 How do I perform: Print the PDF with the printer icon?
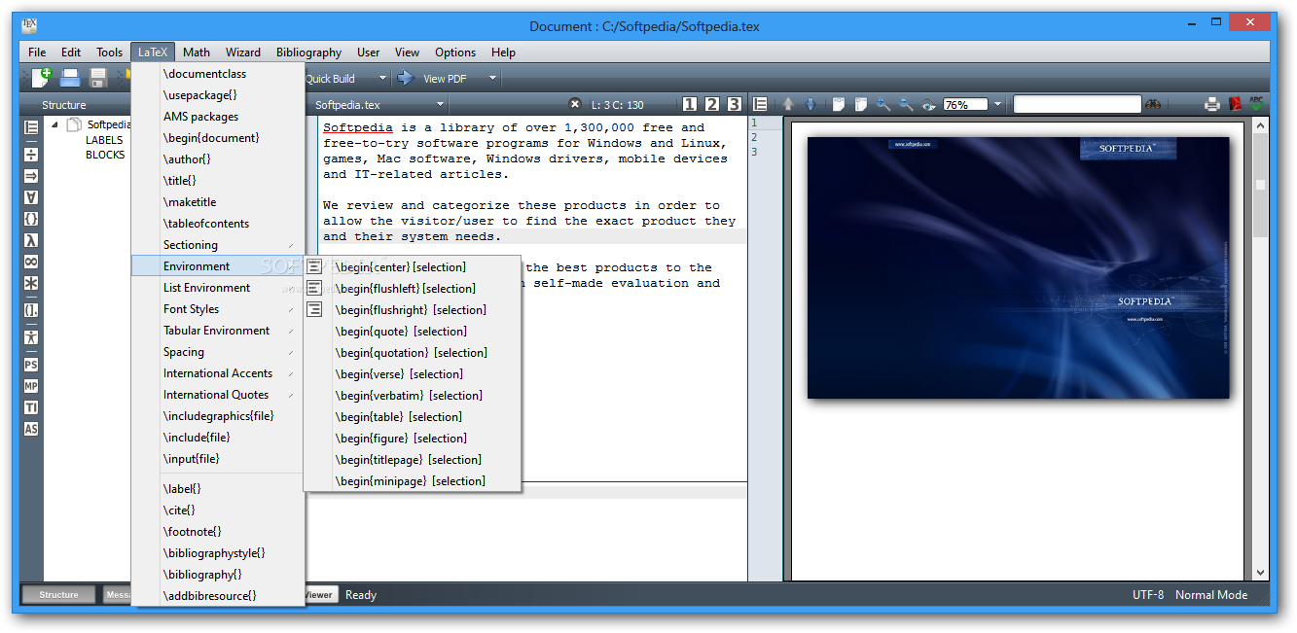(x=1212, y=104)
